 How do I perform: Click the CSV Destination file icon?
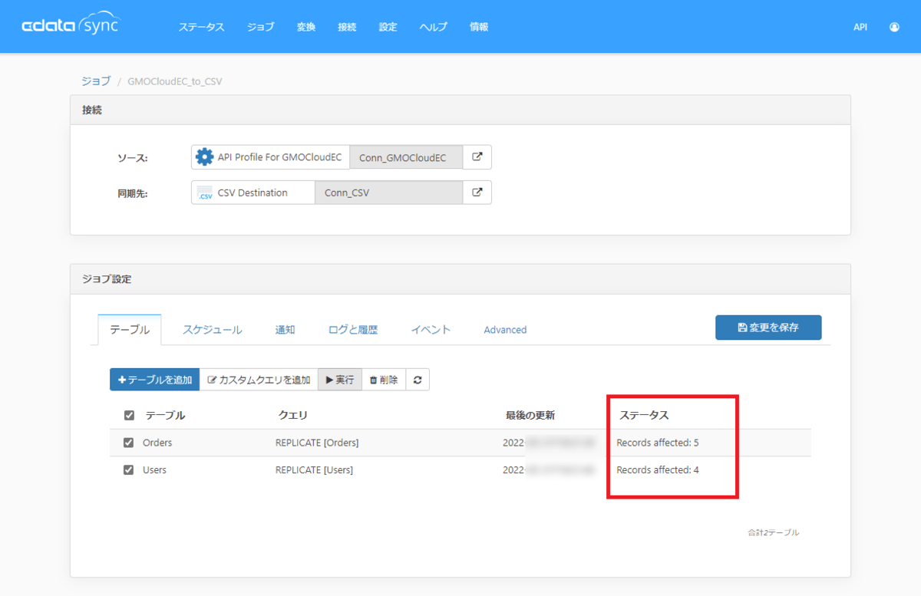(204, 193)
